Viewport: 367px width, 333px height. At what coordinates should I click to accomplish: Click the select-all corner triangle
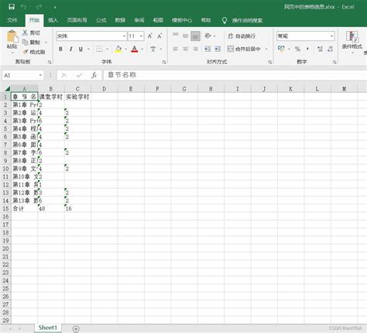(x=7, y=89)
